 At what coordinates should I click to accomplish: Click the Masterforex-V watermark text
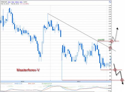coord(28,70)
